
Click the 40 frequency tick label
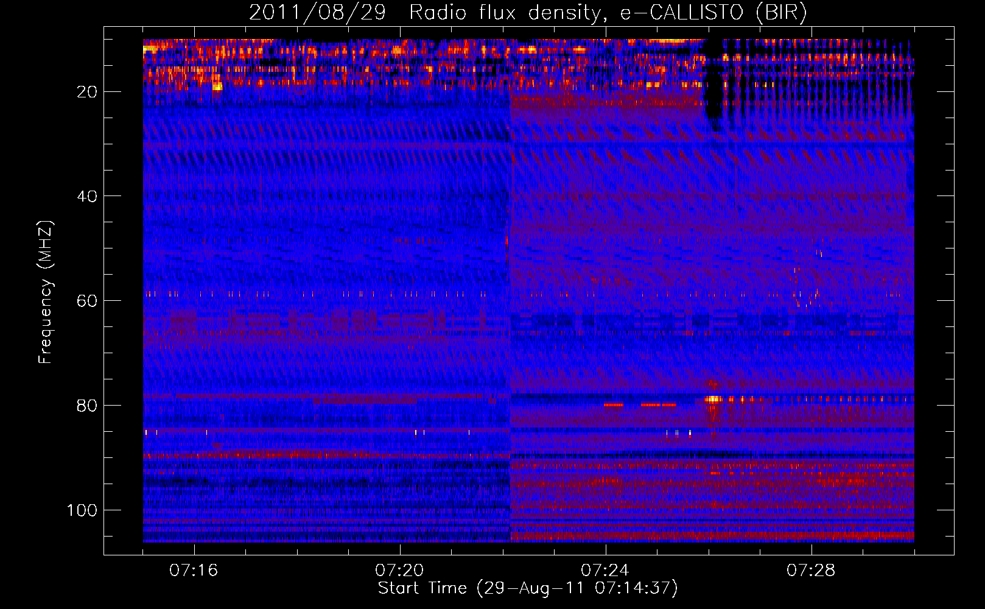pos(87,197)
